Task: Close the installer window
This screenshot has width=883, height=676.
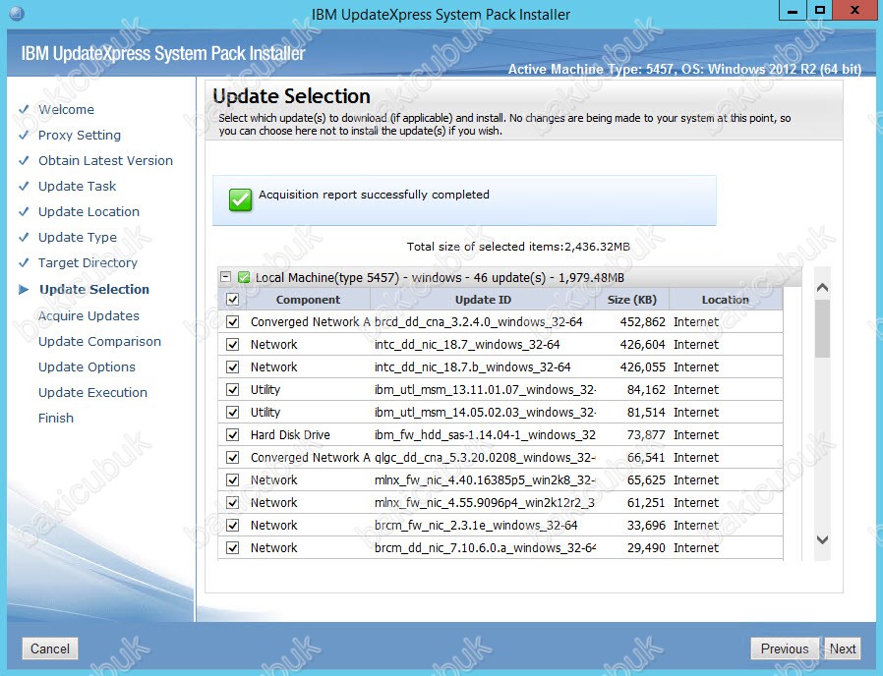Action: 854,11
